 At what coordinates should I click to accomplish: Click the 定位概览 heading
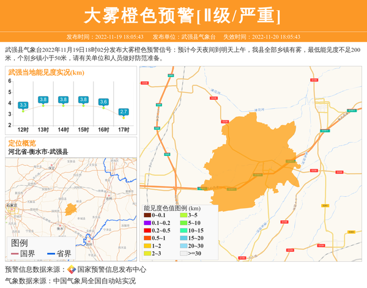coord(22,143)
